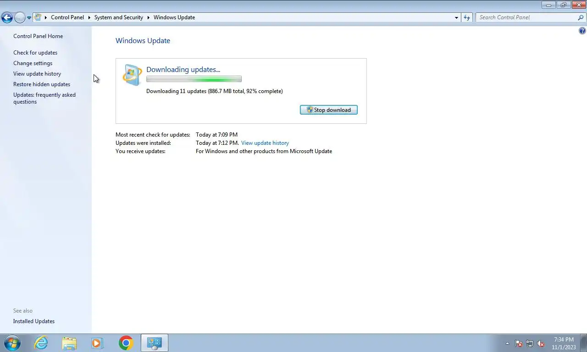
Task: Click the magnifier search icon
Action: point(581,17)
